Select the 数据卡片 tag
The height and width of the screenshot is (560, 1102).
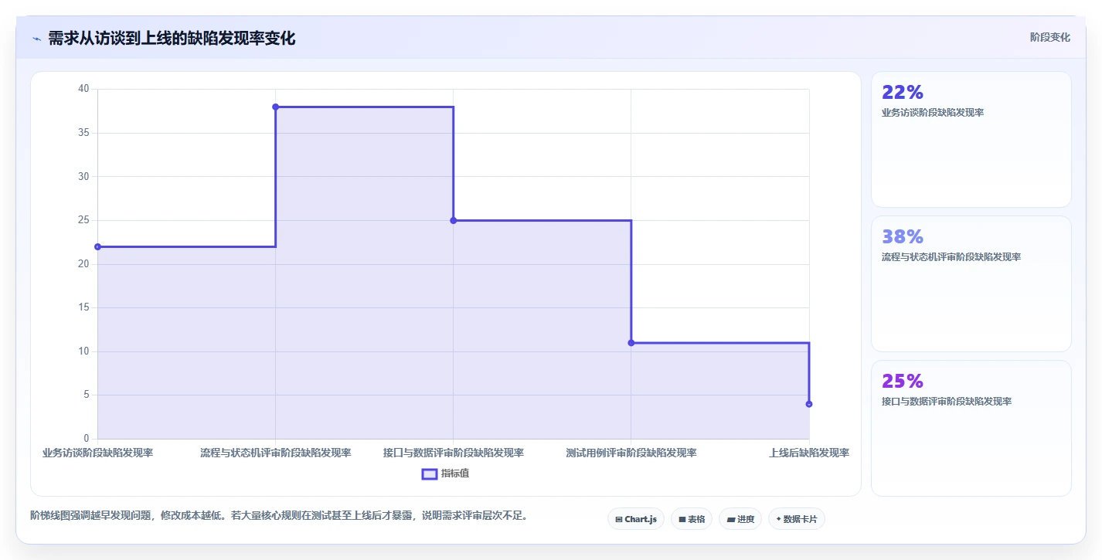click(797, 519)
